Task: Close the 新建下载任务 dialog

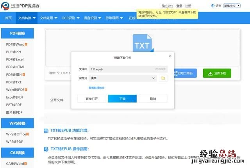Action: (x=170, y=56)
